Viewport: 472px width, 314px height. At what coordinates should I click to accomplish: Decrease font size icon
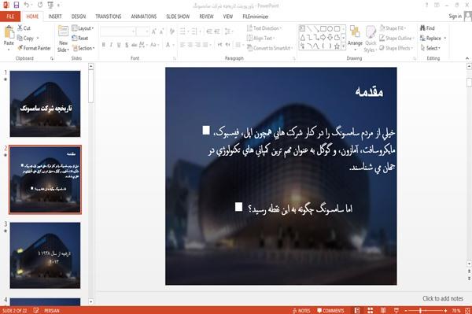pos(162,31)
